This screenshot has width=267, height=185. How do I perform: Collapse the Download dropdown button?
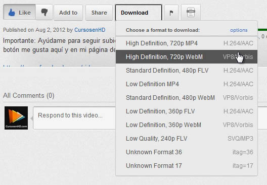click(139, 13)
